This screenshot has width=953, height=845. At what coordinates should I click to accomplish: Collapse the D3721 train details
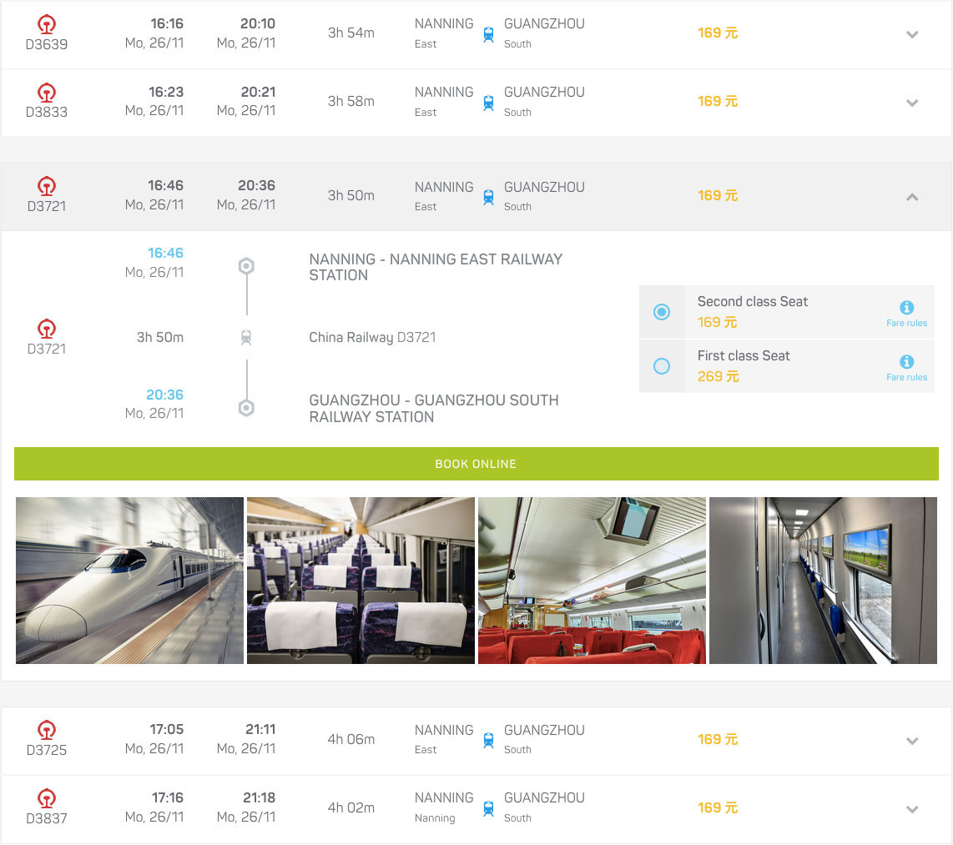click(x=912, y=198)
